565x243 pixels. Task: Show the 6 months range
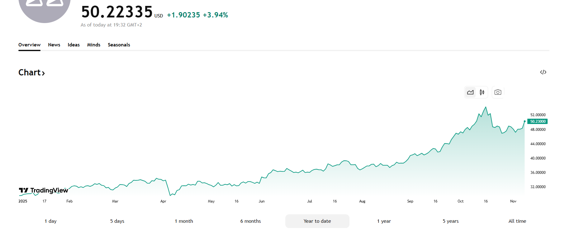[250, 221]
